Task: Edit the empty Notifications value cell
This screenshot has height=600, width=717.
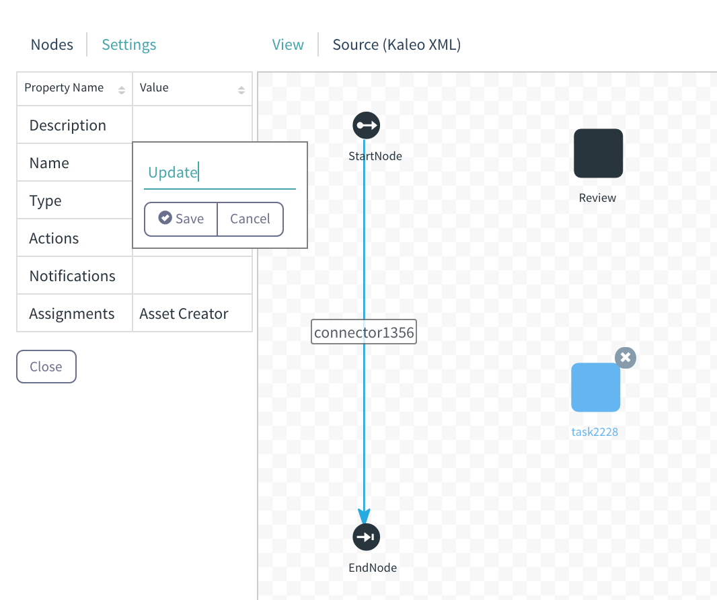Action: coord(192,276)
